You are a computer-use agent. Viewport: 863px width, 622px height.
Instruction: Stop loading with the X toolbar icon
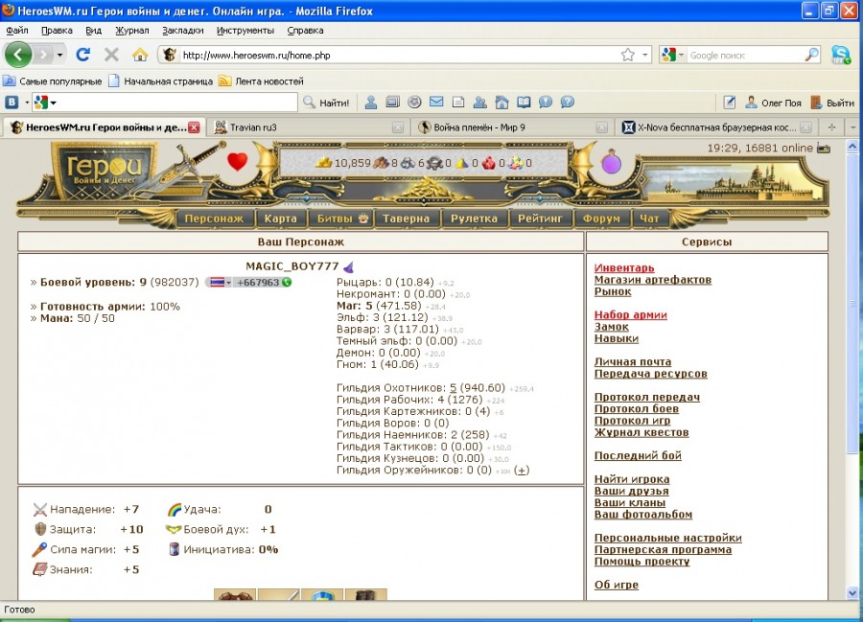tap(111, 55)
